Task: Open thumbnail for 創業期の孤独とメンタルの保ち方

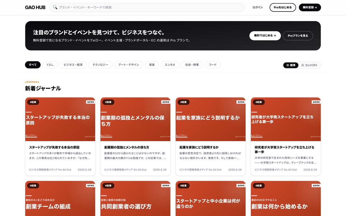Action: coord(136,119)
